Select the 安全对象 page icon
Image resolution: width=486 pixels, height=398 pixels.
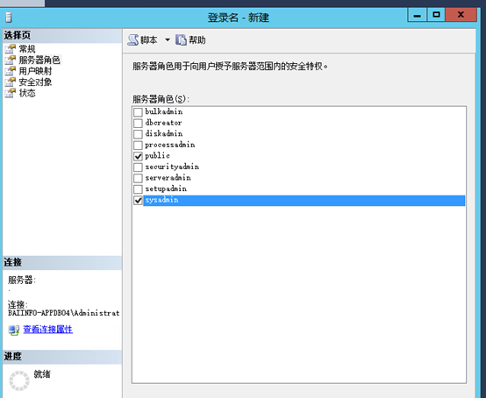[11, 82]
